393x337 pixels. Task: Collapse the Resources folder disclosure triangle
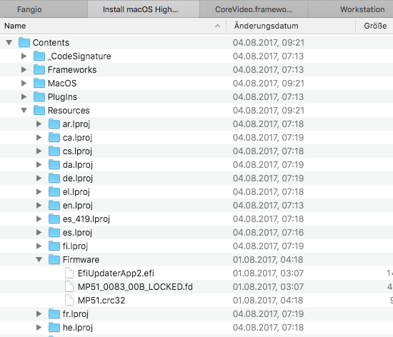[x=24, y=111]
